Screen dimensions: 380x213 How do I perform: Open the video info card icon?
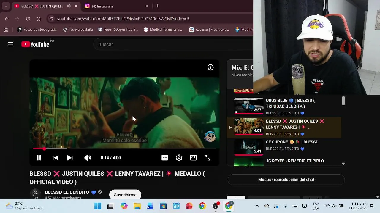210,67
